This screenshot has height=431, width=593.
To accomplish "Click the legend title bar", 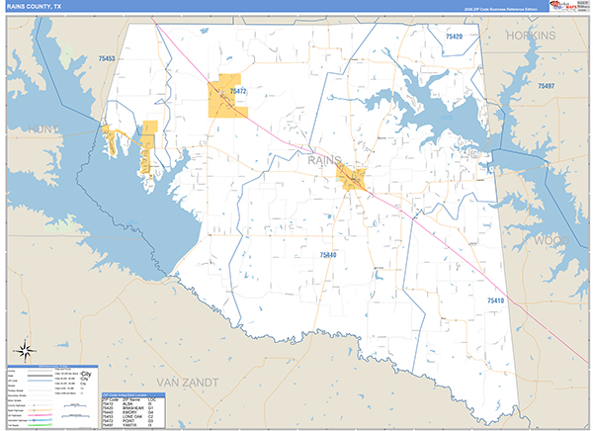I will 52,367.
